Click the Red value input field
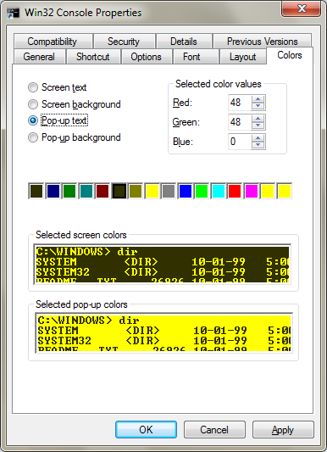327x452 pixels. coord(240,103)
